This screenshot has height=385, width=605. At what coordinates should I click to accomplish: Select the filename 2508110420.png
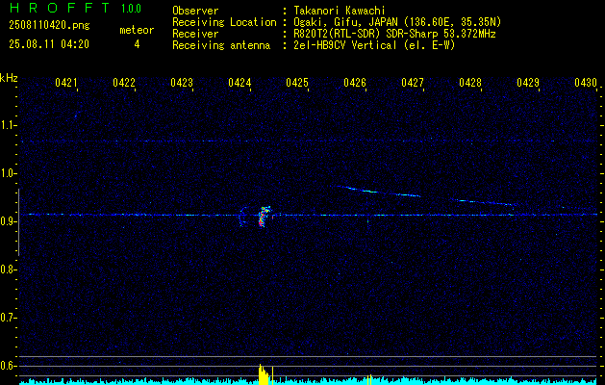49,26
